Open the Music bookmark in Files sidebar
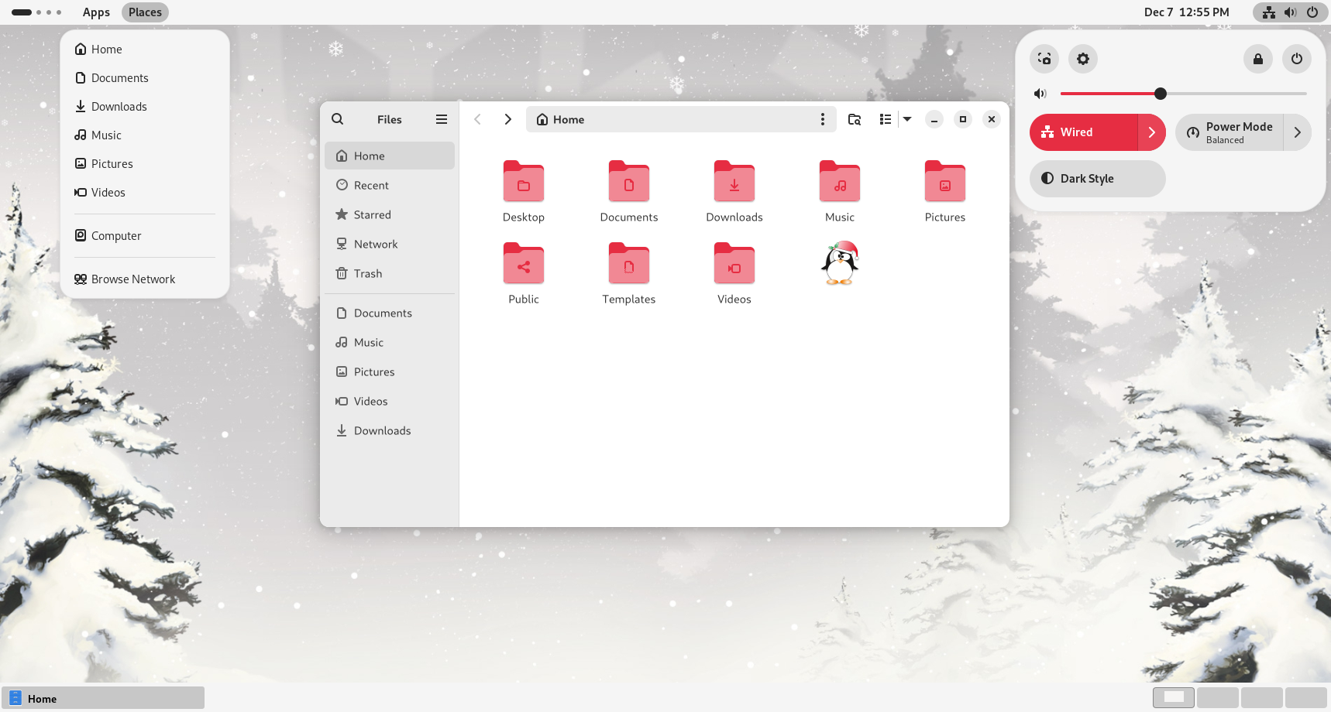This screenshot has height=712, width=1331. pyautogui.click(x=390, y=342)
